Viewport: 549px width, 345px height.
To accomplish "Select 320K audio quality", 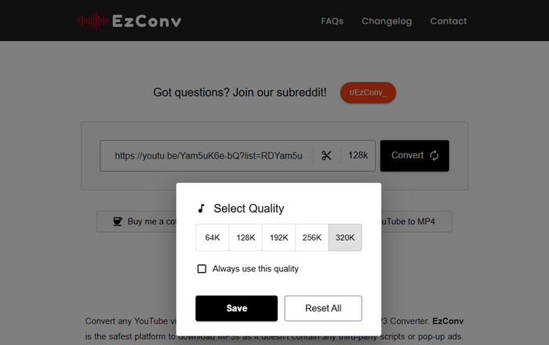I will [345, 238].
